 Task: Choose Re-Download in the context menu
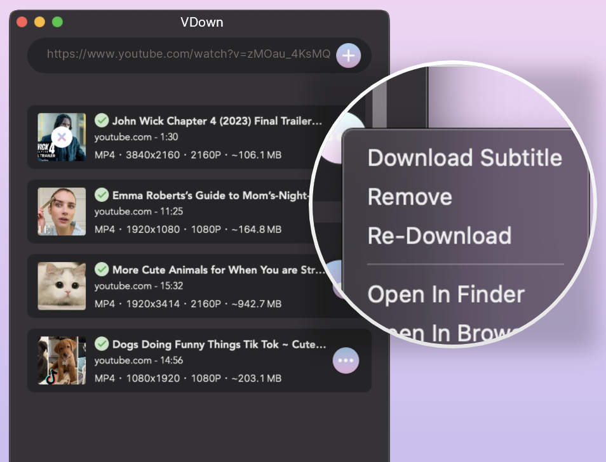440,236
